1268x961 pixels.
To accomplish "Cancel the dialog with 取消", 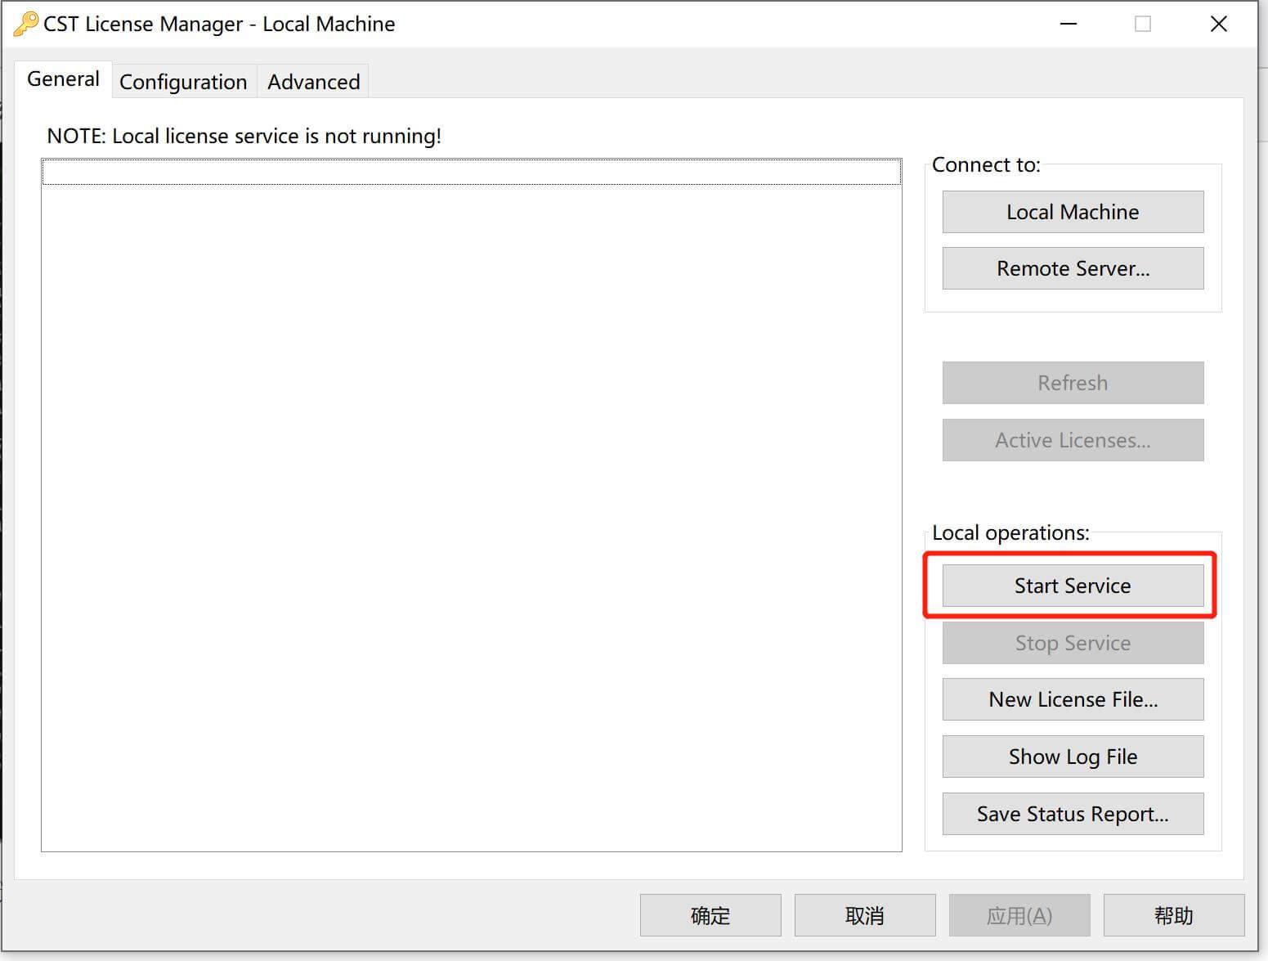I will click(x=864, y=915).
